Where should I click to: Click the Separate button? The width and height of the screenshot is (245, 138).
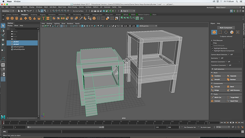coord(234,76)
